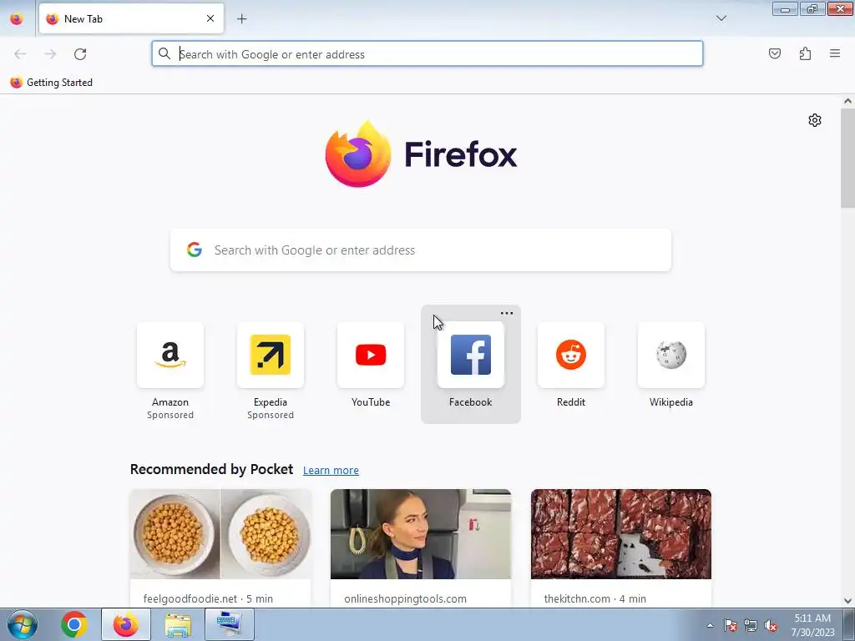
Task: Open the taskbar clock showing 5:11 AM
Action: (x=812, y=625)
